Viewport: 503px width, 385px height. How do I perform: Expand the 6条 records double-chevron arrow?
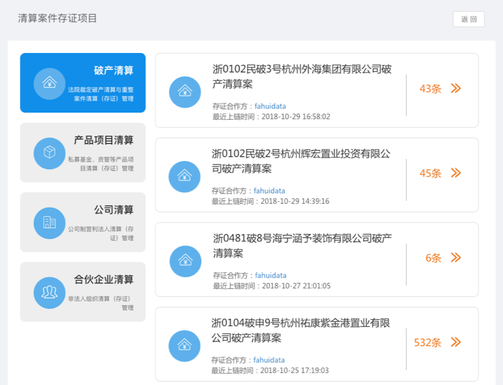(x=456, y=258)
